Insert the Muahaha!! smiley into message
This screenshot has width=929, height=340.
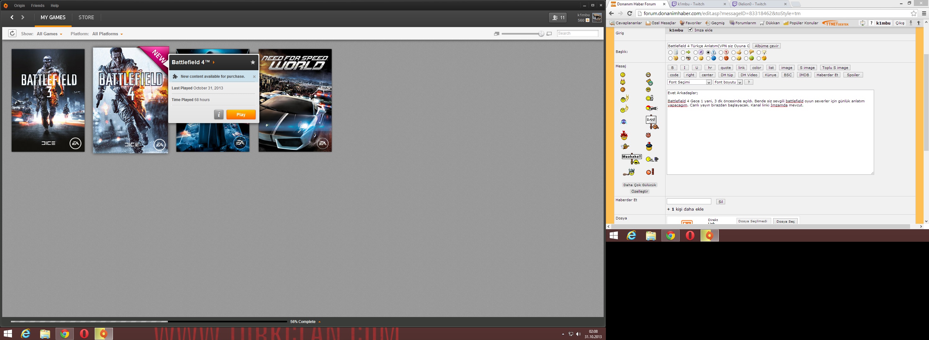pyautogui.click(x=632, y=159)
